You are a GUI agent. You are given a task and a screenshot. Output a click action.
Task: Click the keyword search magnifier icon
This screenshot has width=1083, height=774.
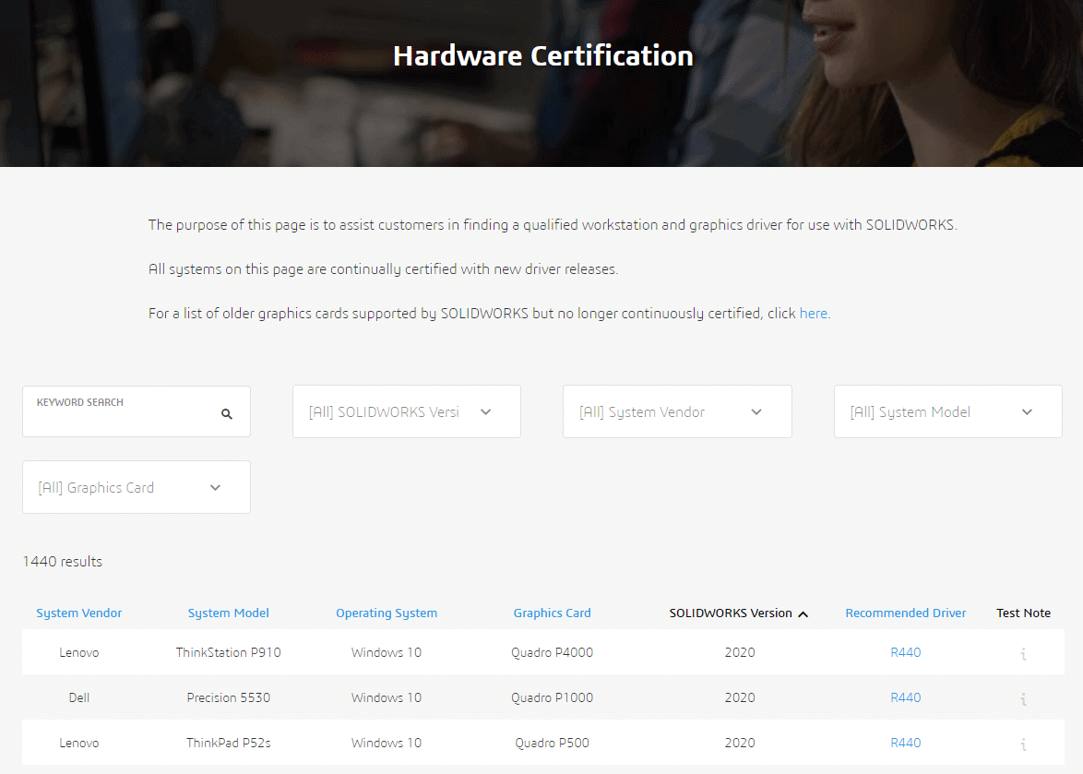(227, 413)
